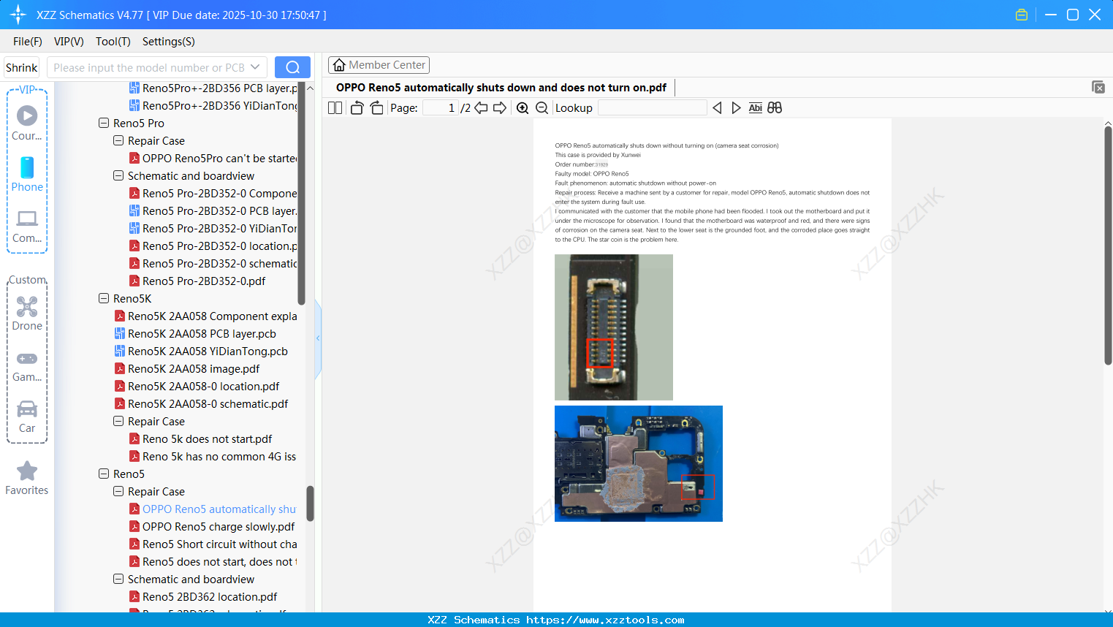Open Reno5K 2AA058-0 location.pdf
This screenshot has width=1113, height=627.
point(203,387)
